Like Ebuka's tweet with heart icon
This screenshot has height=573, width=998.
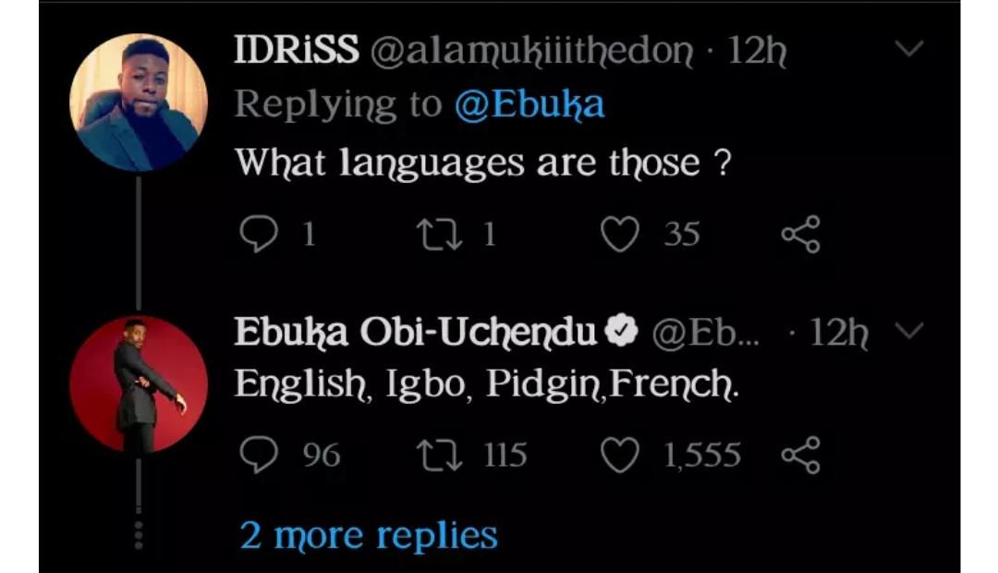point(619,455)
